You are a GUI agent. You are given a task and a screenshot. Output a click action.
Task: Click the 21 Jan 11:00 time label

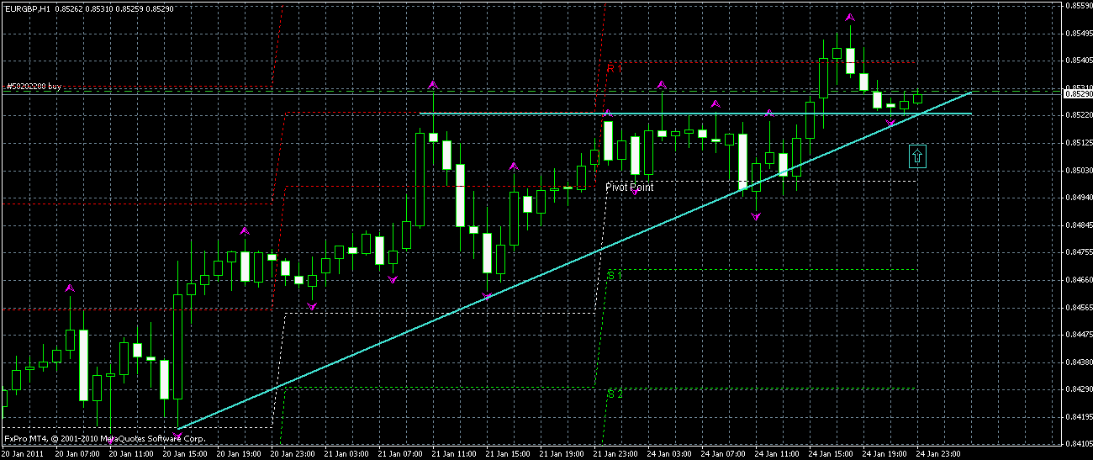[454, 454]
